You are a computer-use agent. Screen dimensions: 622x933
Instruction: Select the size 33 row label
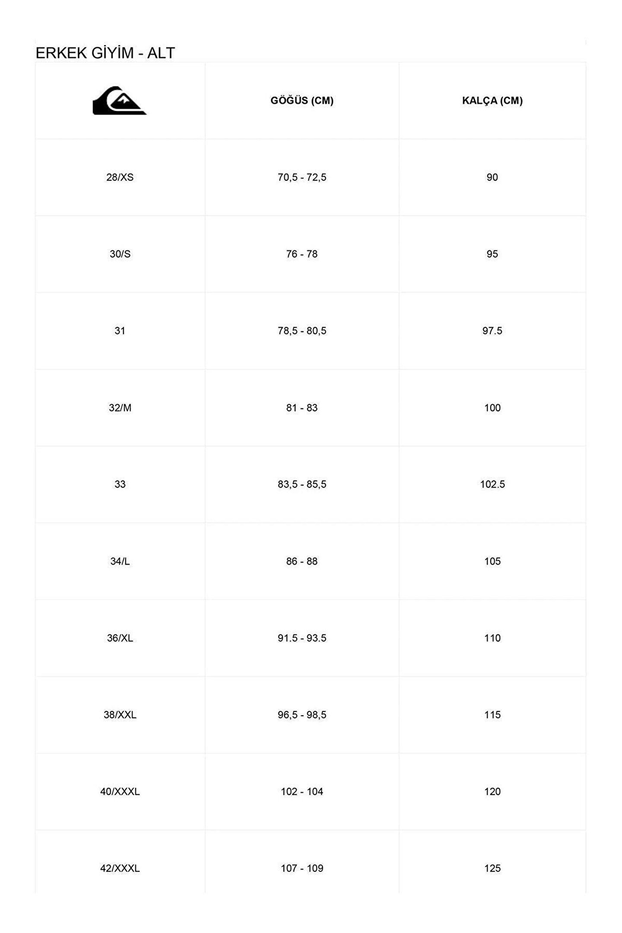120,484
